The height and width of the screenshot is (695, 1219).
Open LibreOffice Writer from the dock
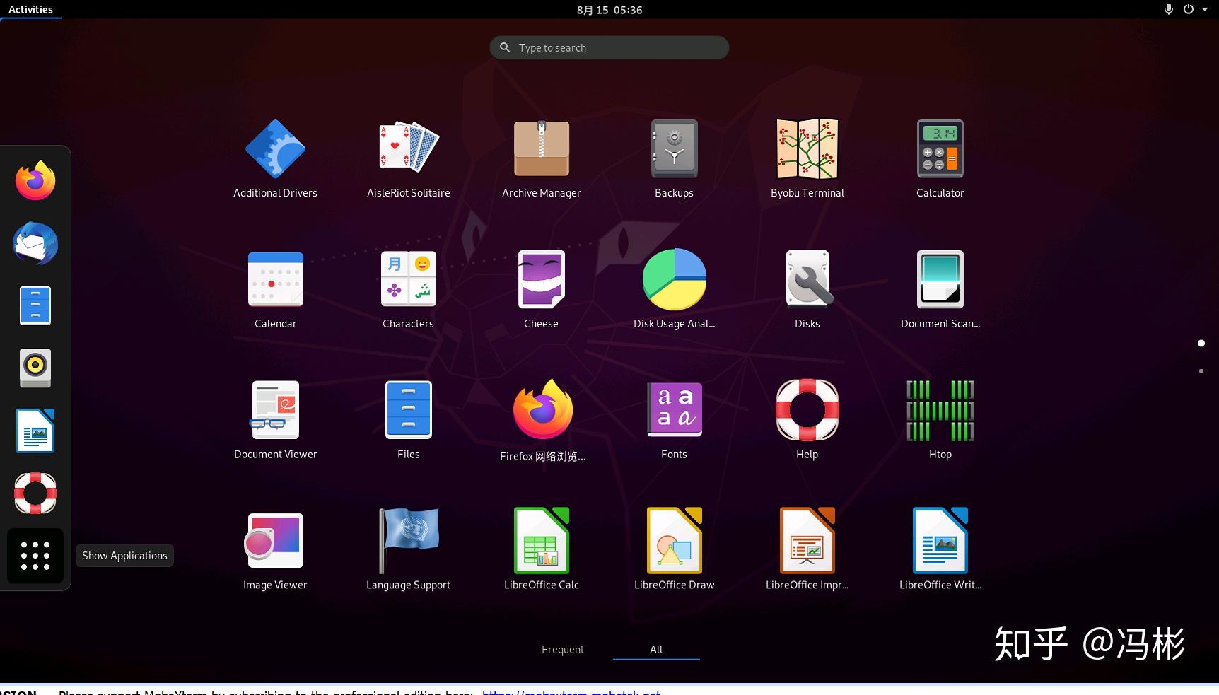(x=35, y=431)
